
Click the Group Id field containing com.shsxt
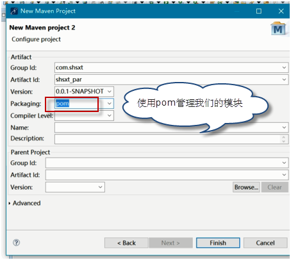click(x=171, y=67)
